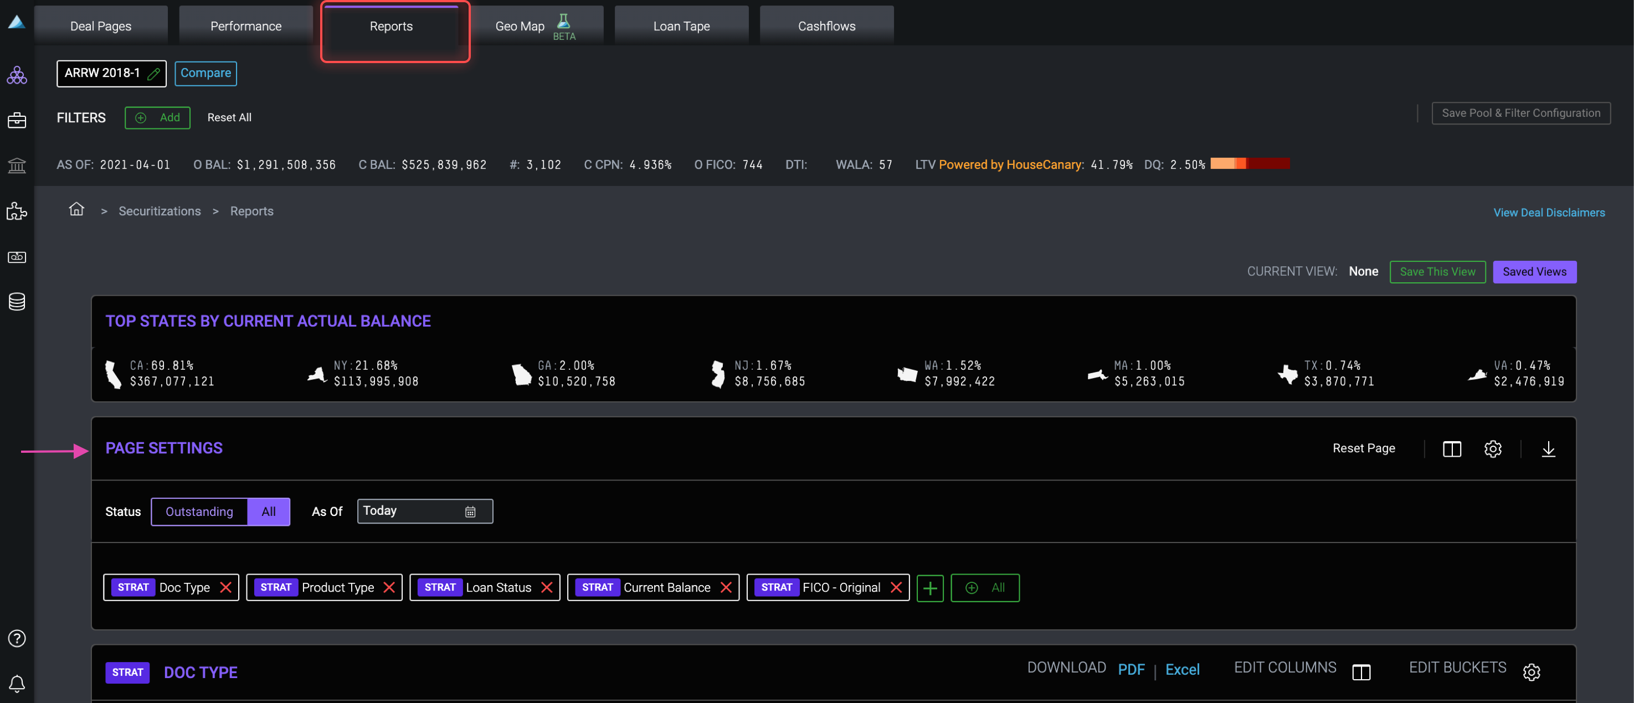Click the database icon in sidebar
Image resolution: width=1634 pixels, height=703 pixels.
pos(17,302)
